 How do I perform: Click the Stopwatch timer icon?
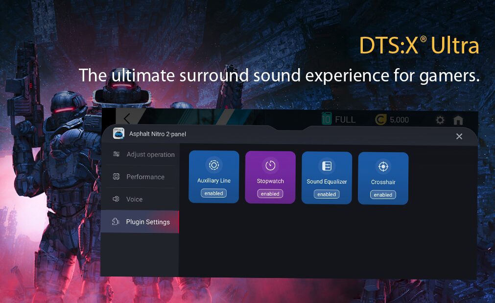tap(270, 165)
